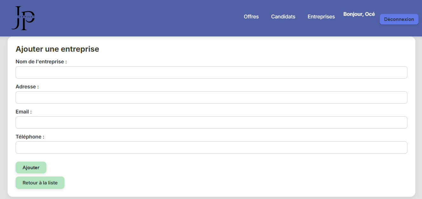422x199 pixels.
Task: Click the Ajouter une entreprise heading
Action: point(57,49)
